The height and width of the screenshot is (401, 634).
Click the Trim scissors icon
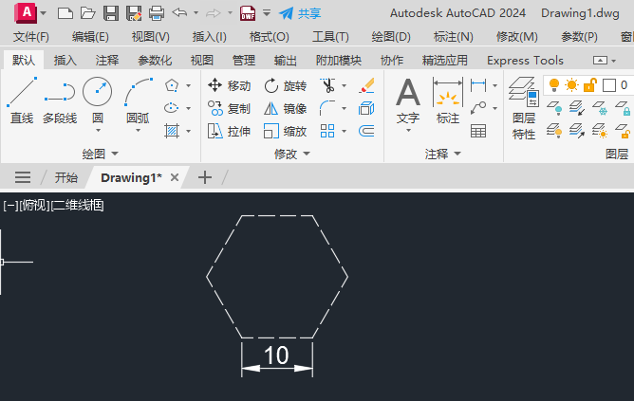click(x=328, y=85)
